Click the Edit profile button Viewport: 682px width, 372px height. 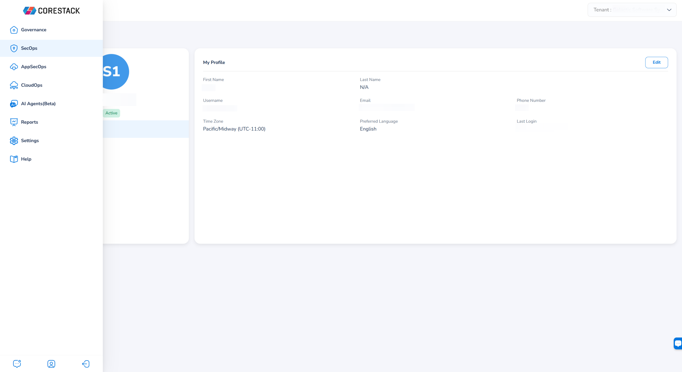coord(656,62)
